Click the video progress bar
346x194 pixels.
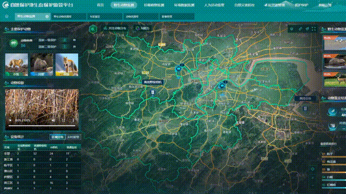(42, 126)
